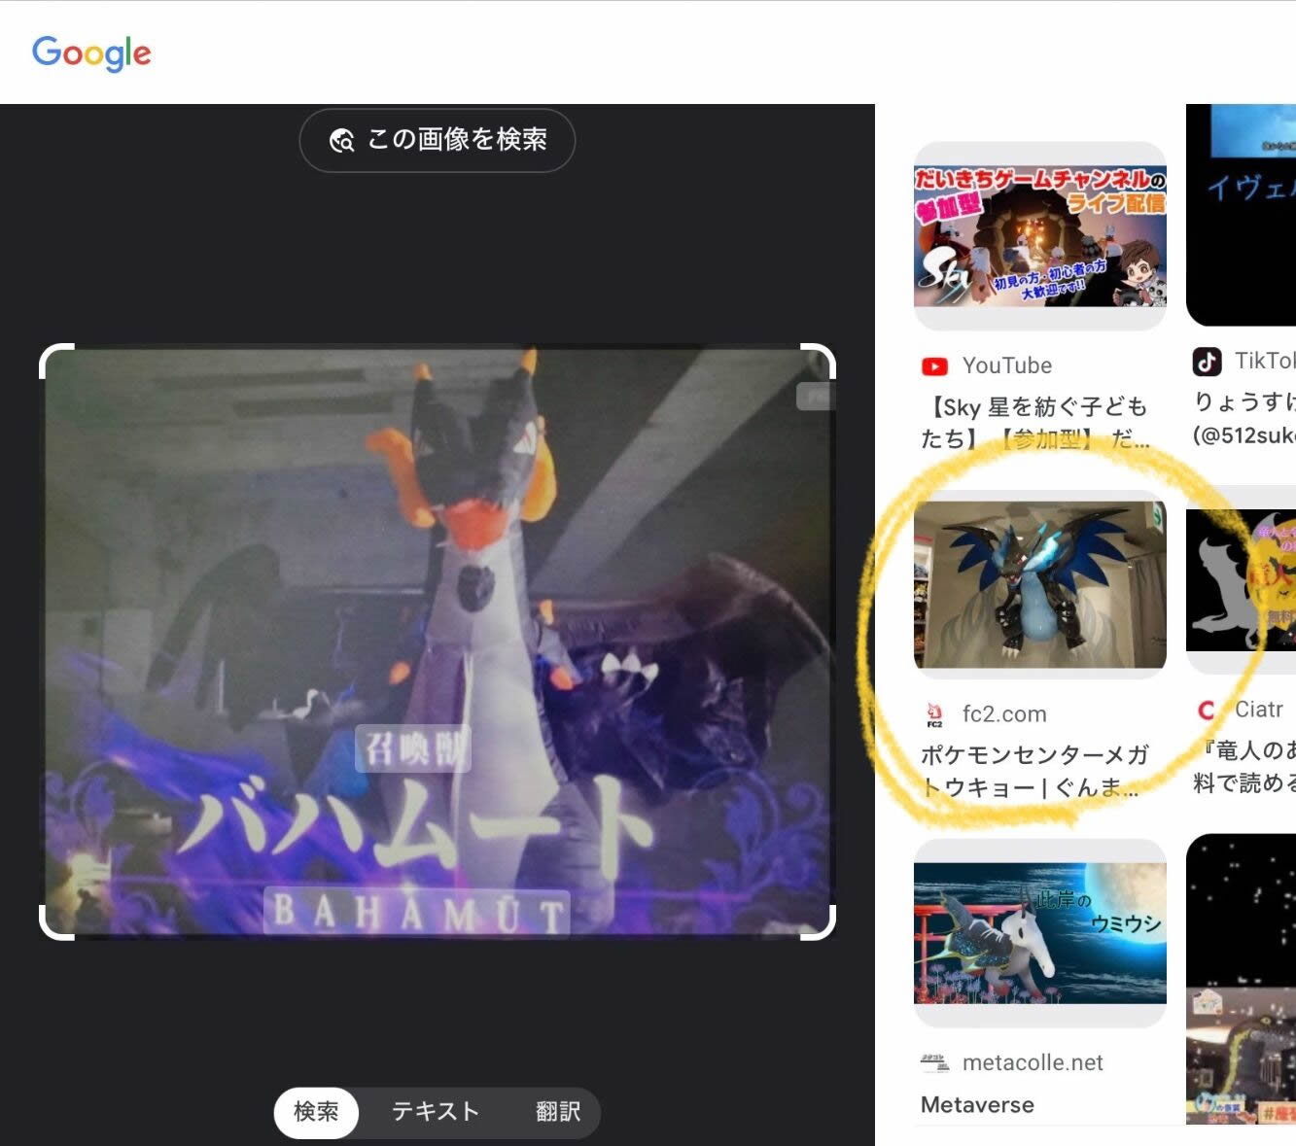Open the '此岸のウミウシ' thumbnail
Image resolution: width=1296 pixels, height=1146 pixels.
pos(1039,933)
